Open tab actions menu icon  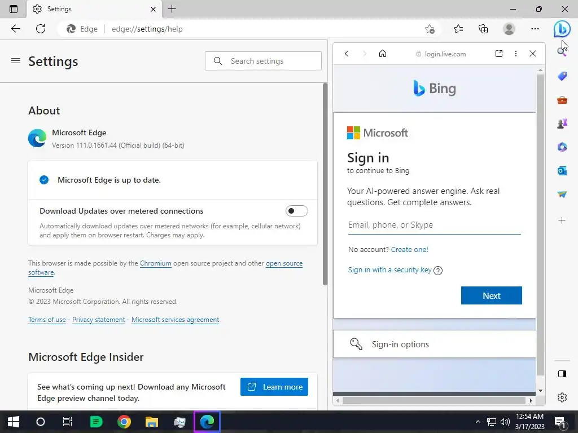click(x=14, y=9)
